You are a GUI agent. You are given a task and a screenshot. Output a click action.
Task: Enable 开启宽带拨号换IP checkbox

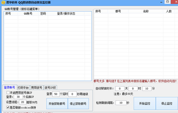pos(8,93)
